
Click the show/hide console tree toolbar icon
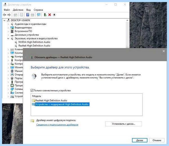(x=15, y=15)
